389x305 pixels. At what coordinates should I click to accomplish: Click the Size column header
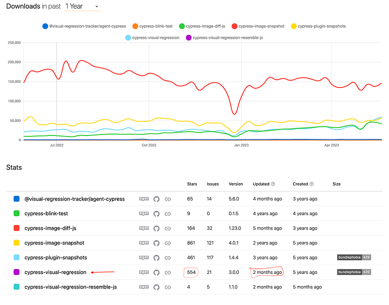(x=336, y=184)
